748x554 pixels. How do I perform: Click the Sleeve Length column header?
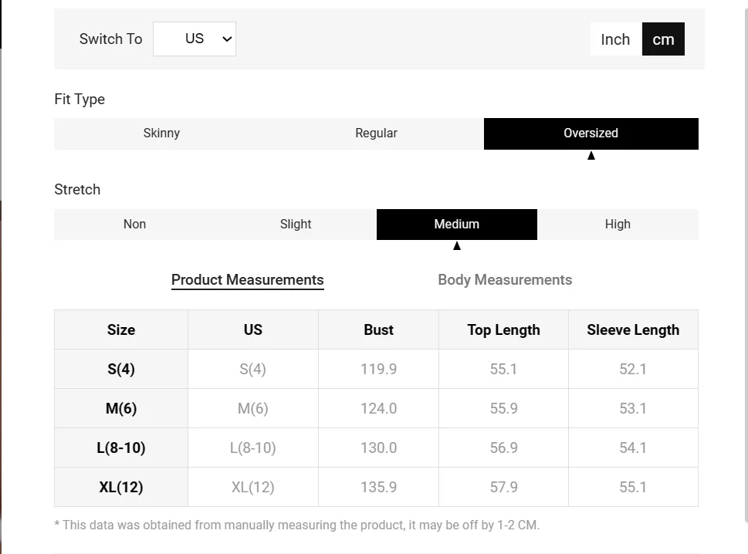coord(633,329)
